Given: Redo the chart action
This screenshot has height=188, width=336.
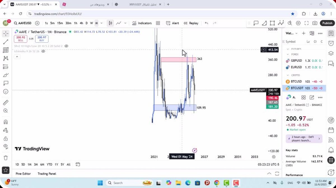Looking at the screenshot, I should 215,23.
